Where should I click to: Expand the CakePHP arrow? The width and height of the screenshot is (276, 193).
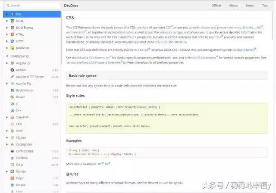tap(7, 117)
